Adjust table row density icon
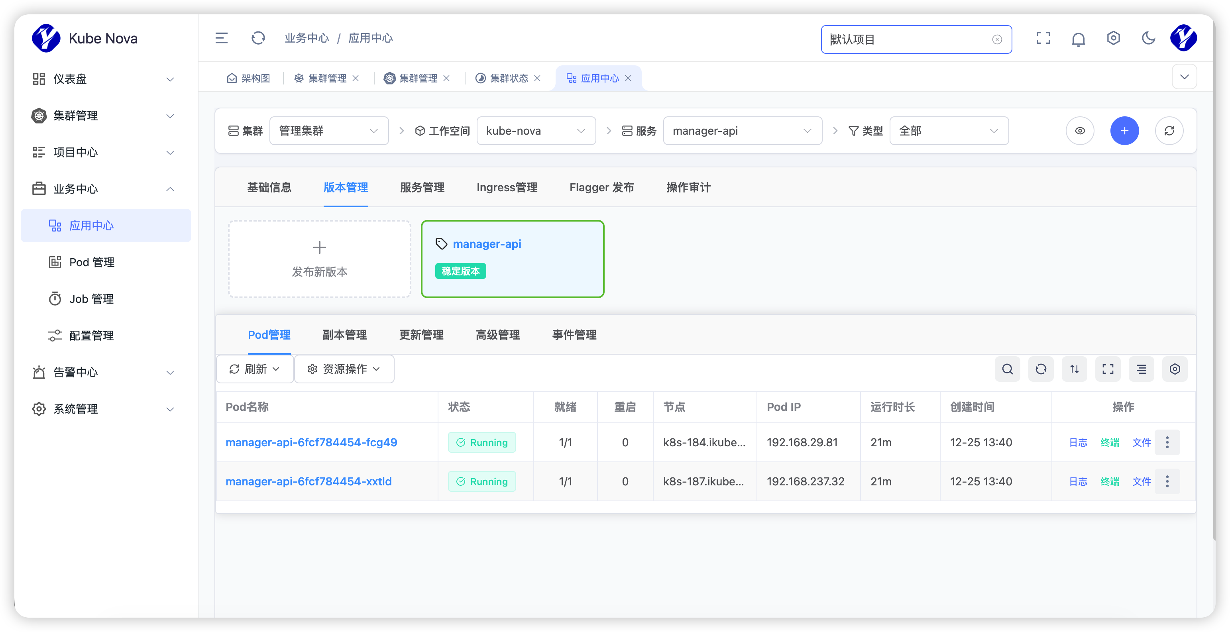The image size is (1230, 632). coord(1141,369)
